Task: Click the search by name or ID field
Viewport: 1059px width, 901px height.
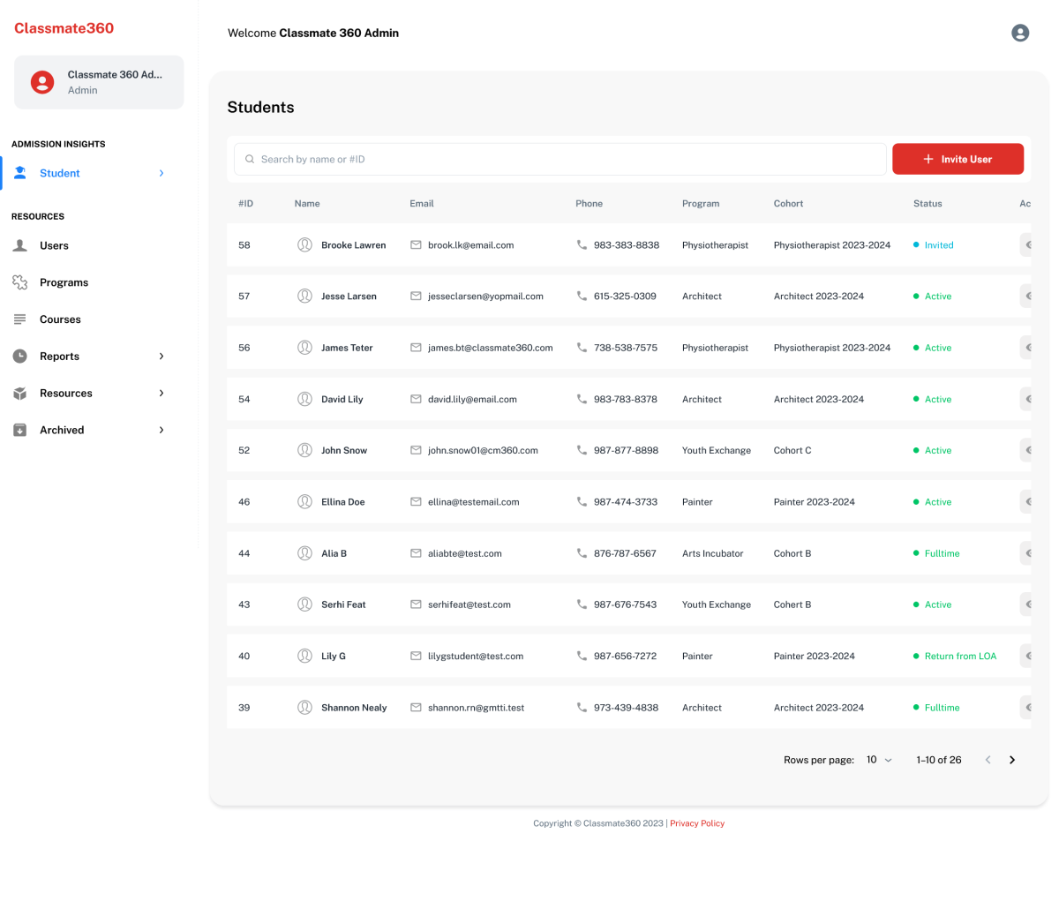Action: coord(565,160)
